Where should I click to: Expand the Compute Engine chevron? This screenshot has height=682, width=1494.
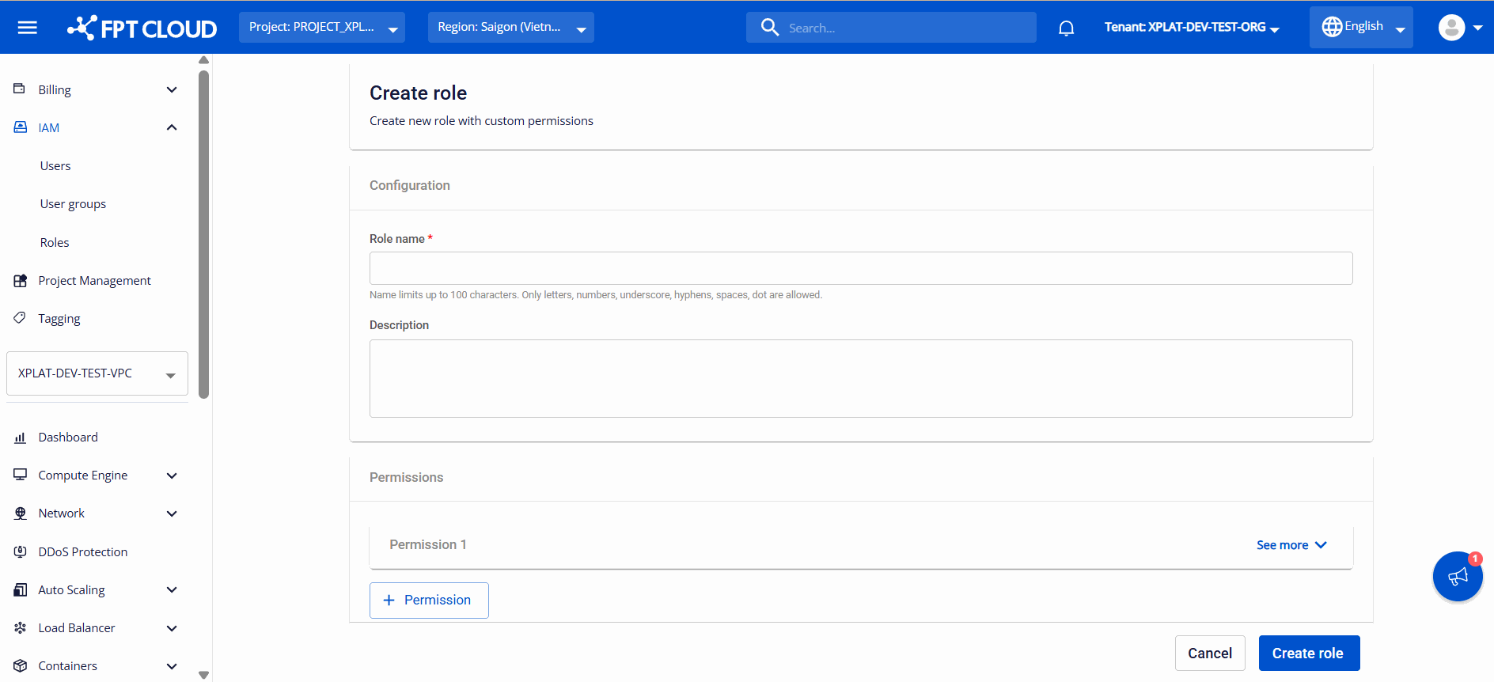point(172,476)
